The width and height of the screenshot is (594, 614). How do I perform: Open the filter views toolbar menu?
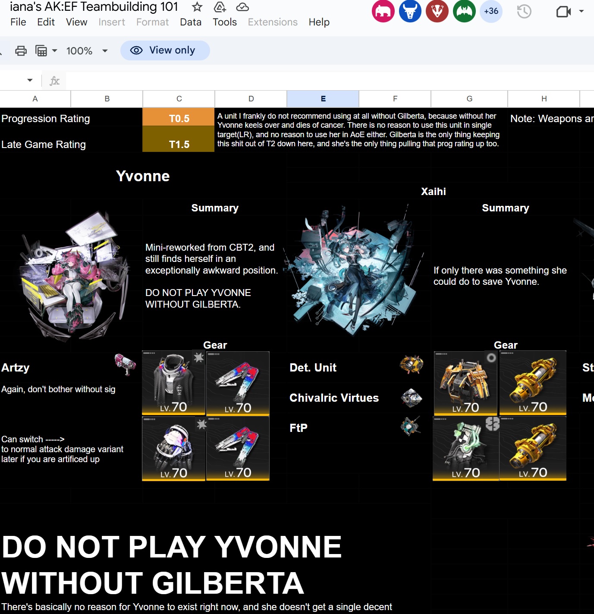click(46, 51)
